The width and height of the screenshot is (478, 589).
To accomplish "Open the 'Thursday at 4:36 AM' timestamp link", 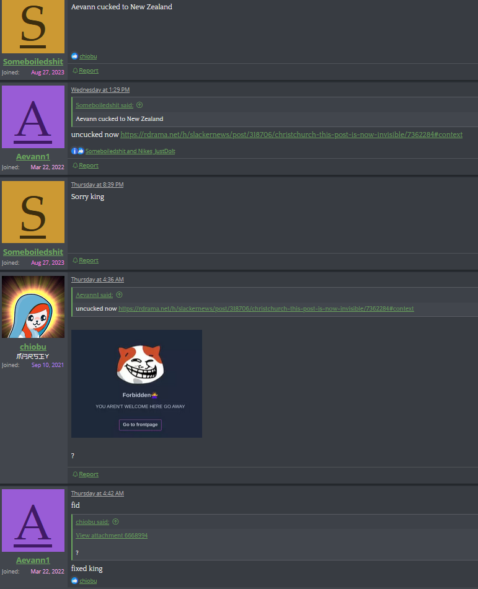I will pos(97,280).
